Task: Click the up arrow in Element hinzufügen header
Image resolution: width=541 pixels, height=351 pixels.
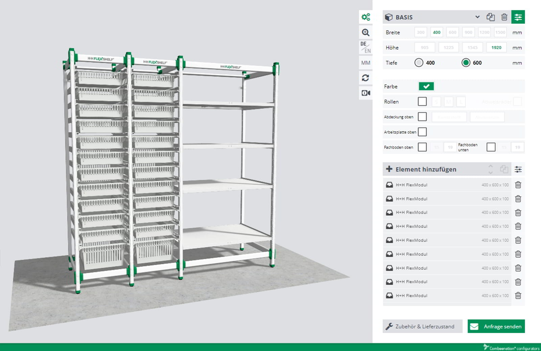Action: [x=491, y=167]
